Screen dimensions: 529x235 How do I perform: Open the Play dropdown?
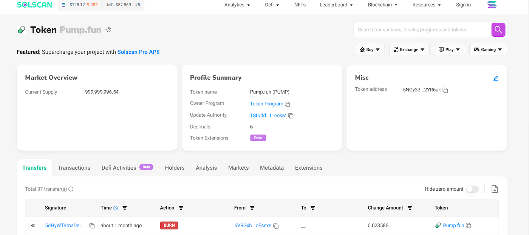tap(449, 49)
